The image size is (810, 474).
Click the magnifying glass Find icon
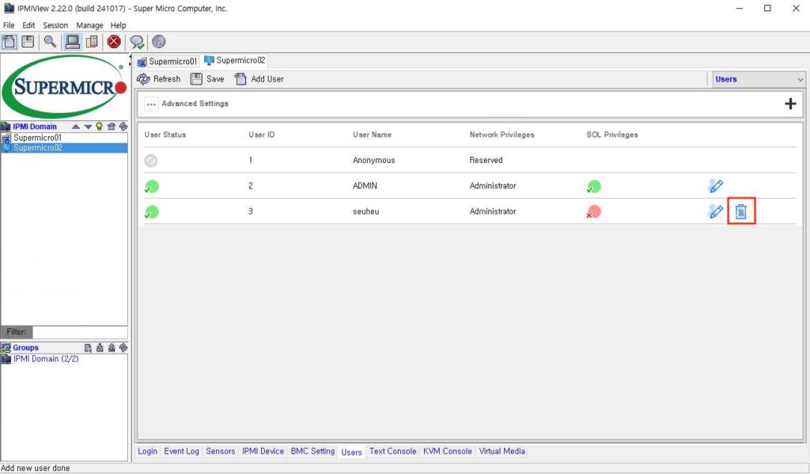50,41
